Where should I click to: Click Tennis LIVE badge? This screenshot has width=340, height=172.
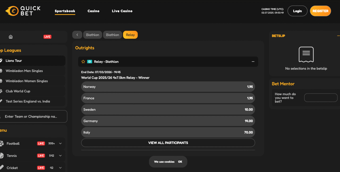[41, 156]
